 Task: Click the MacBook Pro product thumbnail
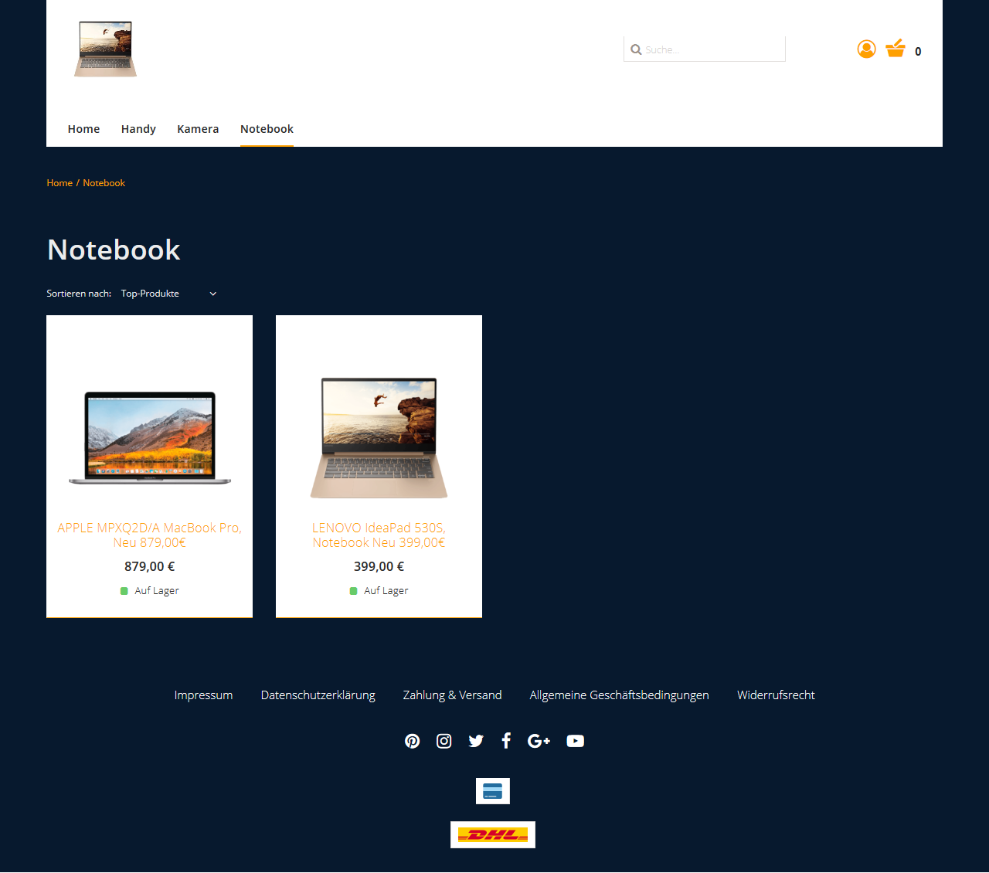(149, 437)
